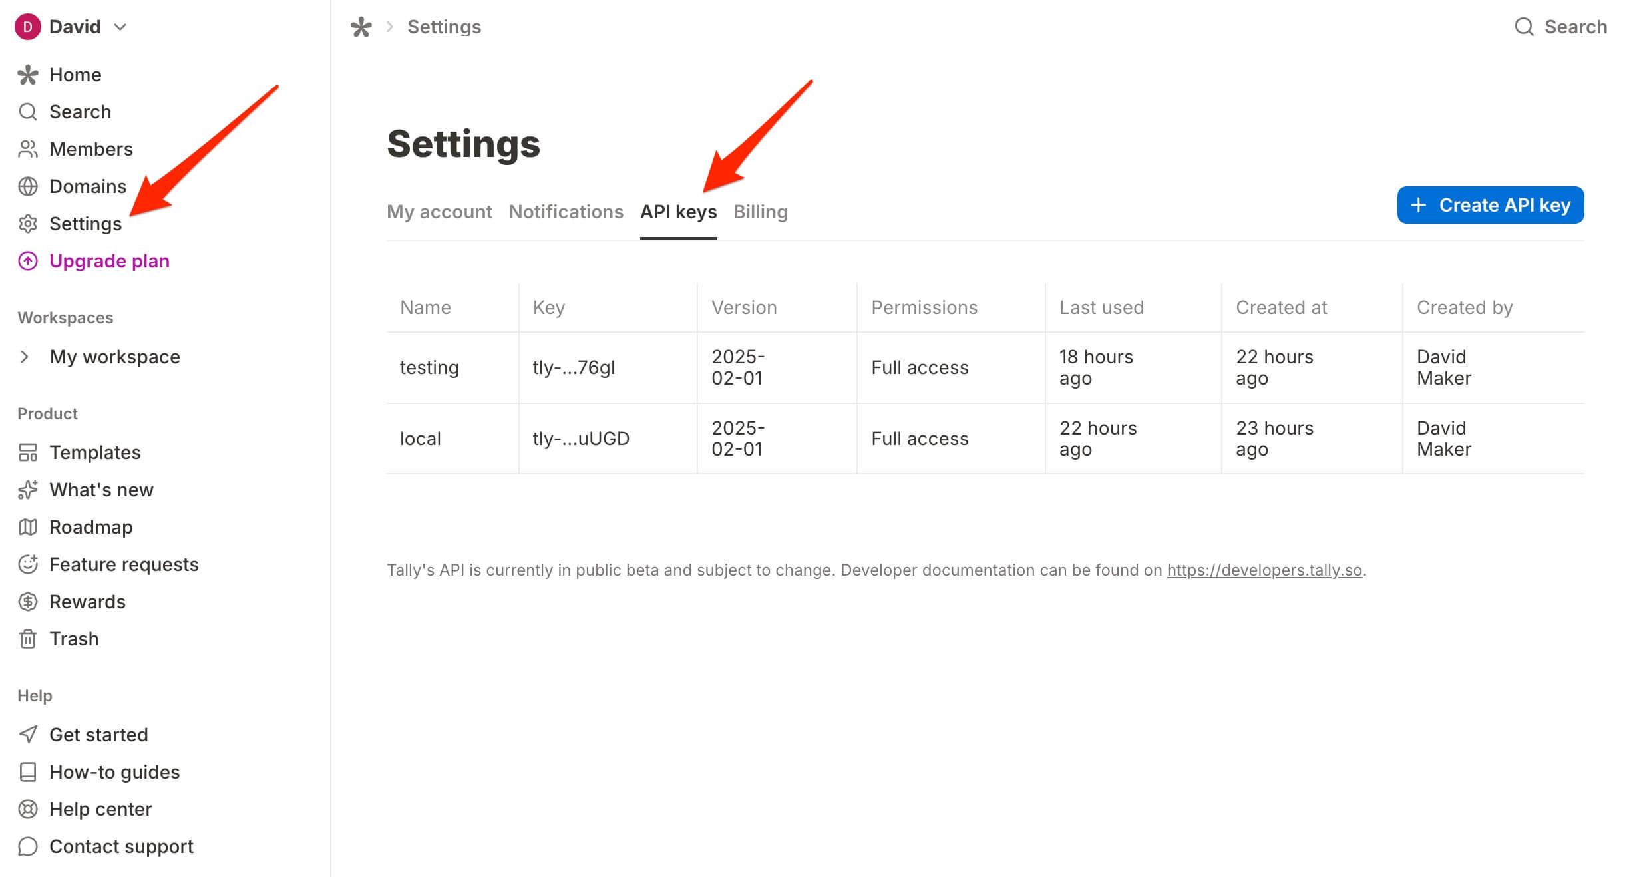
Task: Click the Settings gear icon in sidebar
Action: point(27,224)
